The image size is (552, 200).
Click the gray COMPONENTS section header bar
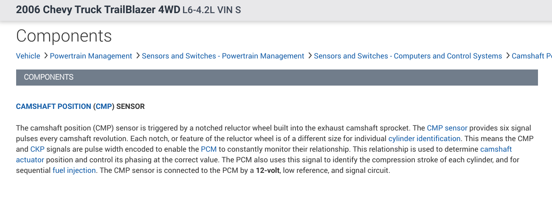coord(277,77)
